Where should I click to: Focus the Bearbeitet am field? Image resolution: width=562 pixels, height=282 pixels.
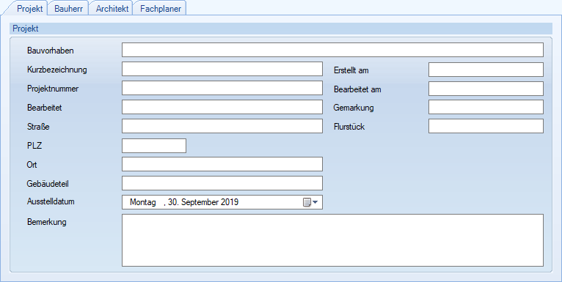[486, 89]
